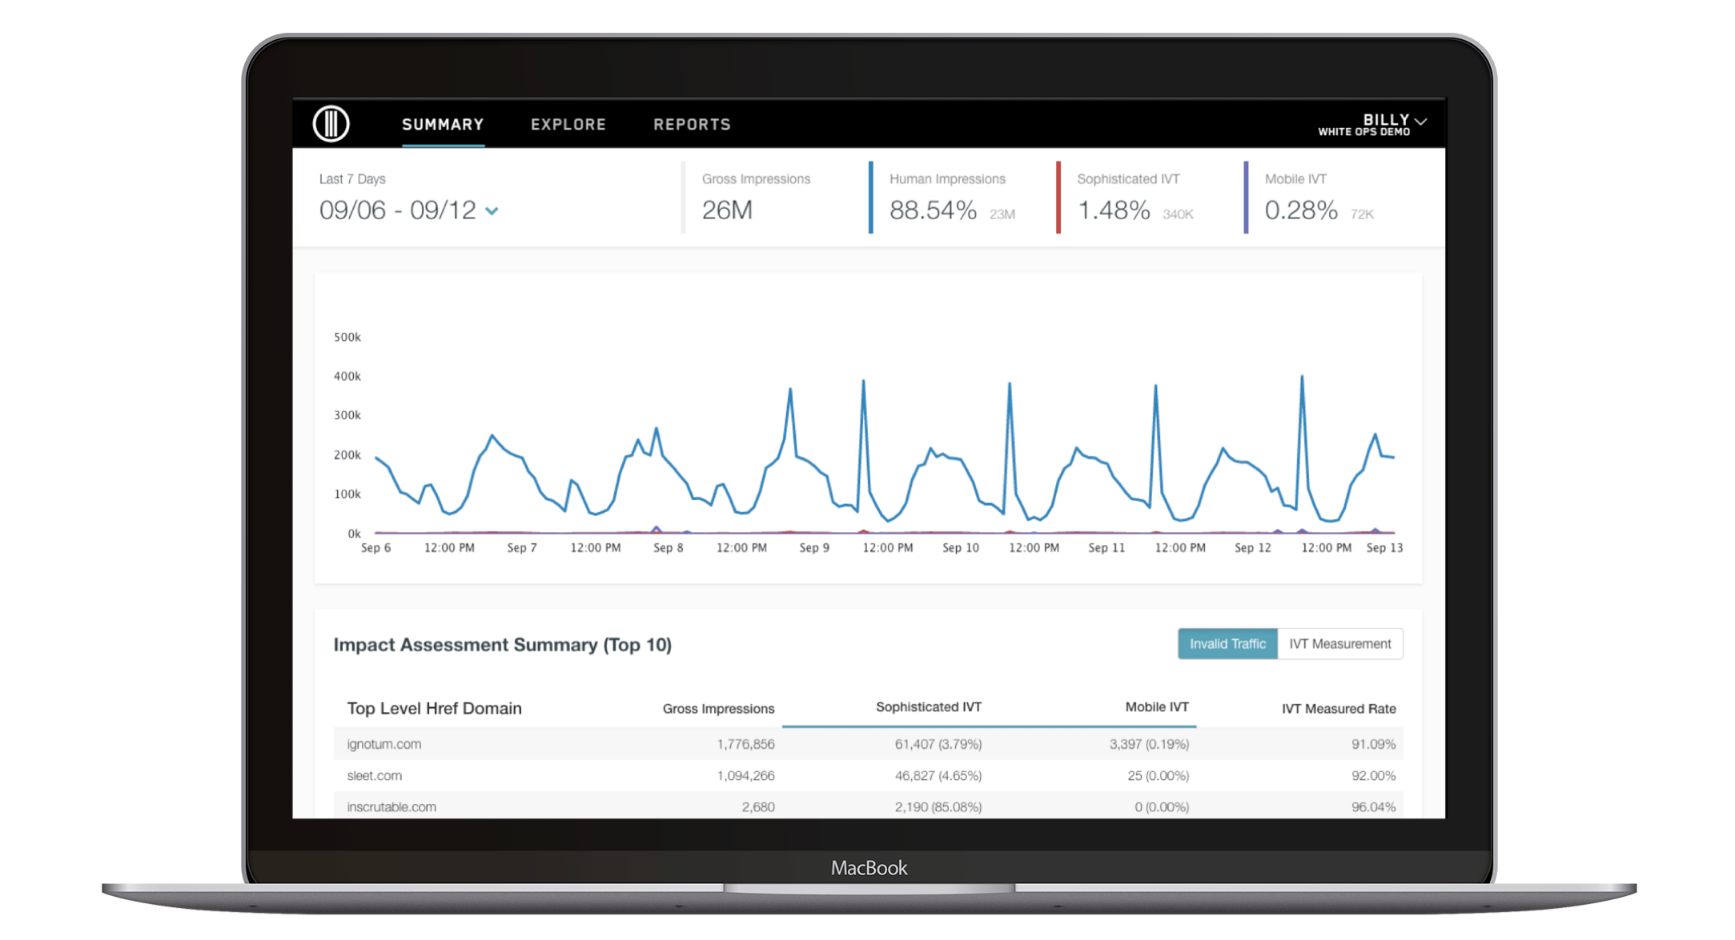Select the Mobile IVT 0.28% metric

pos(1301,210)
